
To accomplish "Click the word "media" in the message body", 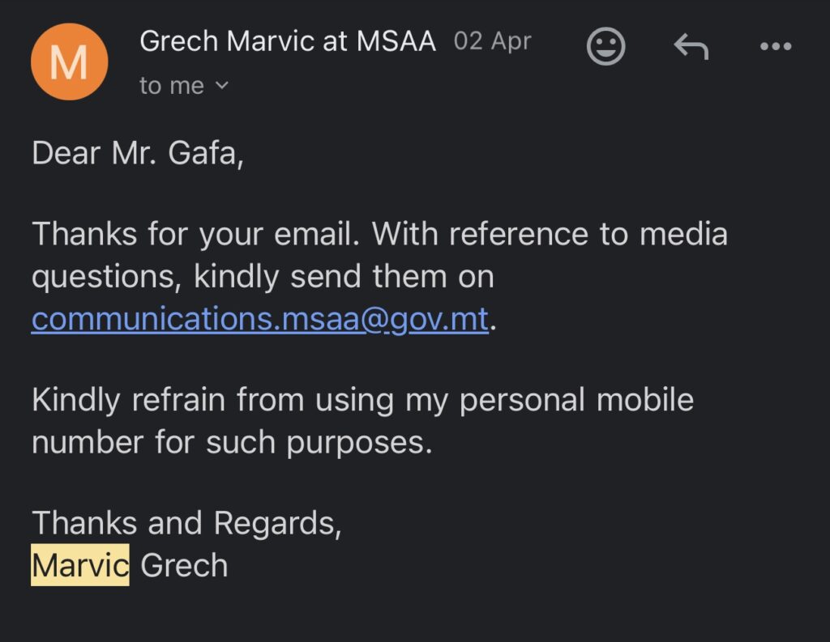I will (684, 234).
